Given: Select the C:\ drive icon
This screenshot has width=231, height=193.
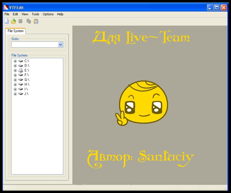Looking at the screenshot, I should click(20, 61).
